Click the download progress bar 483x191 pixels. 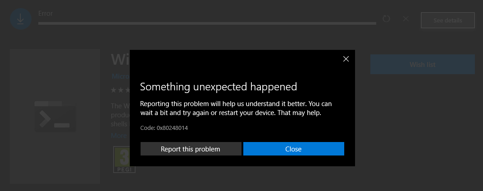coord(207,23)
